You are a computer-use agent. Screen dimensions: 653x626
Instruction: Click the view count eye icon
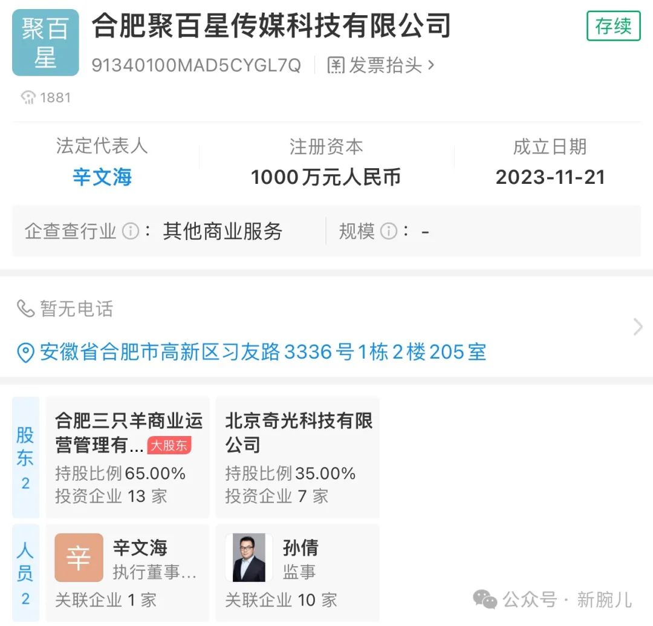pos(28,97)
